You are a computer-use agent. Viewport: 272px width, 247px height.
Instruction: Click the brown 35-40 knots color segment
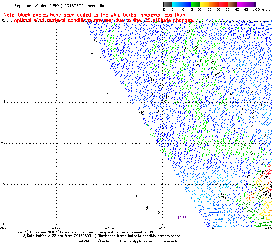pyautogui.click(x=233, y=5)
